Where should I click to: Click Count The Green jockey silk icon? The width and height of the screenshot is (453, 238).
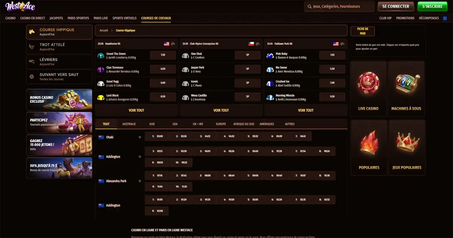click(x=101, y=56)
